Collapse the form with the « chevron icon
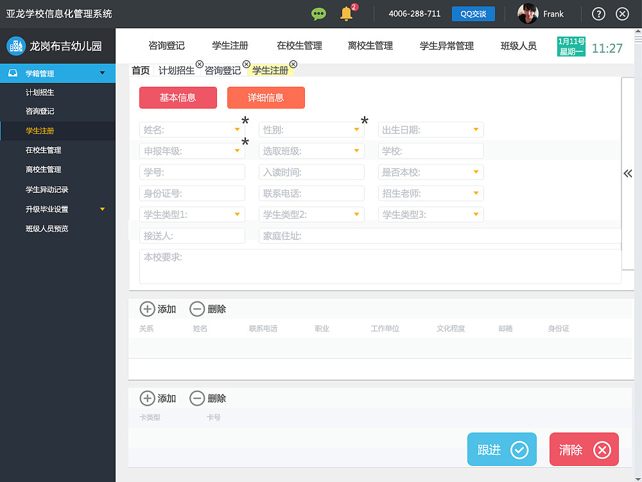642x482 pixels. (x=628, y=174)
